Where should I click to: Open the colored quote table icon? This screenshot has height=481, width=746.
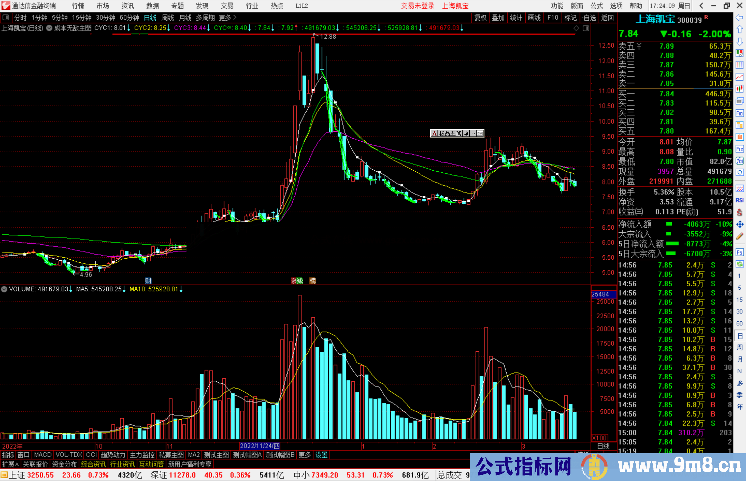[739, 65]
